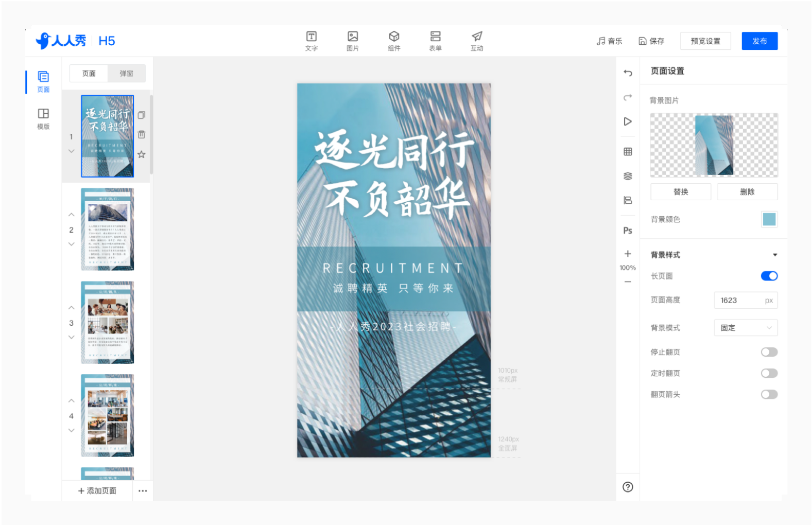Toggle the grid icon
The width and height of the screenshot is (812, 527).
click(628, 152)
